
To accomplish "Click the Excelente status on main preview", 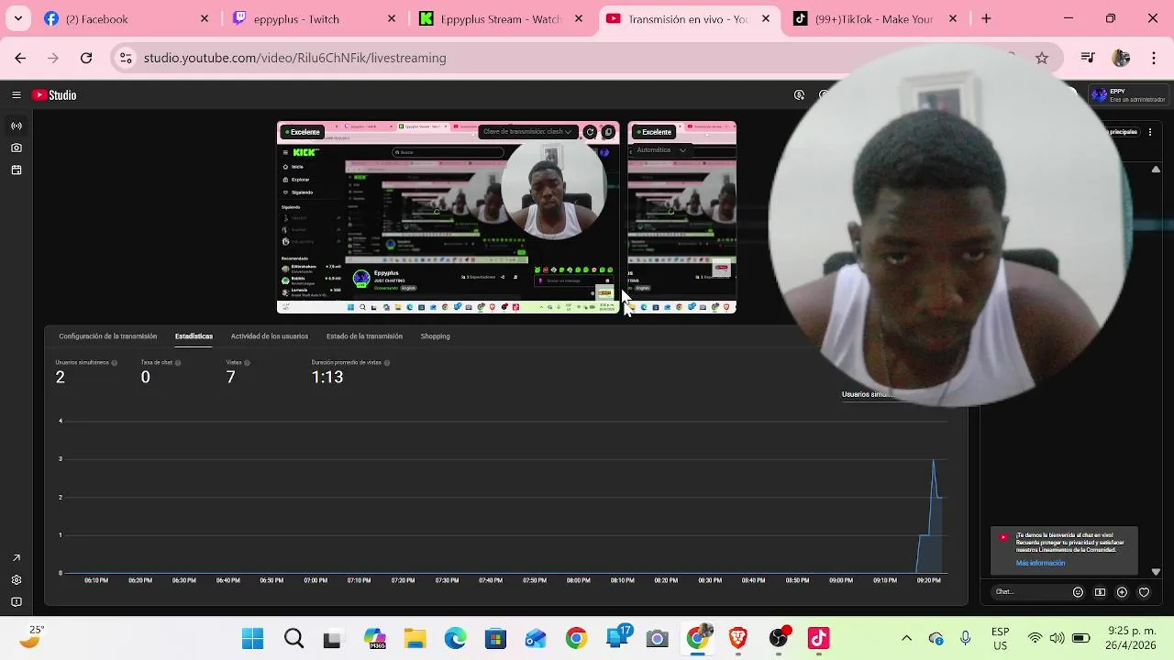I will point(301,132).
